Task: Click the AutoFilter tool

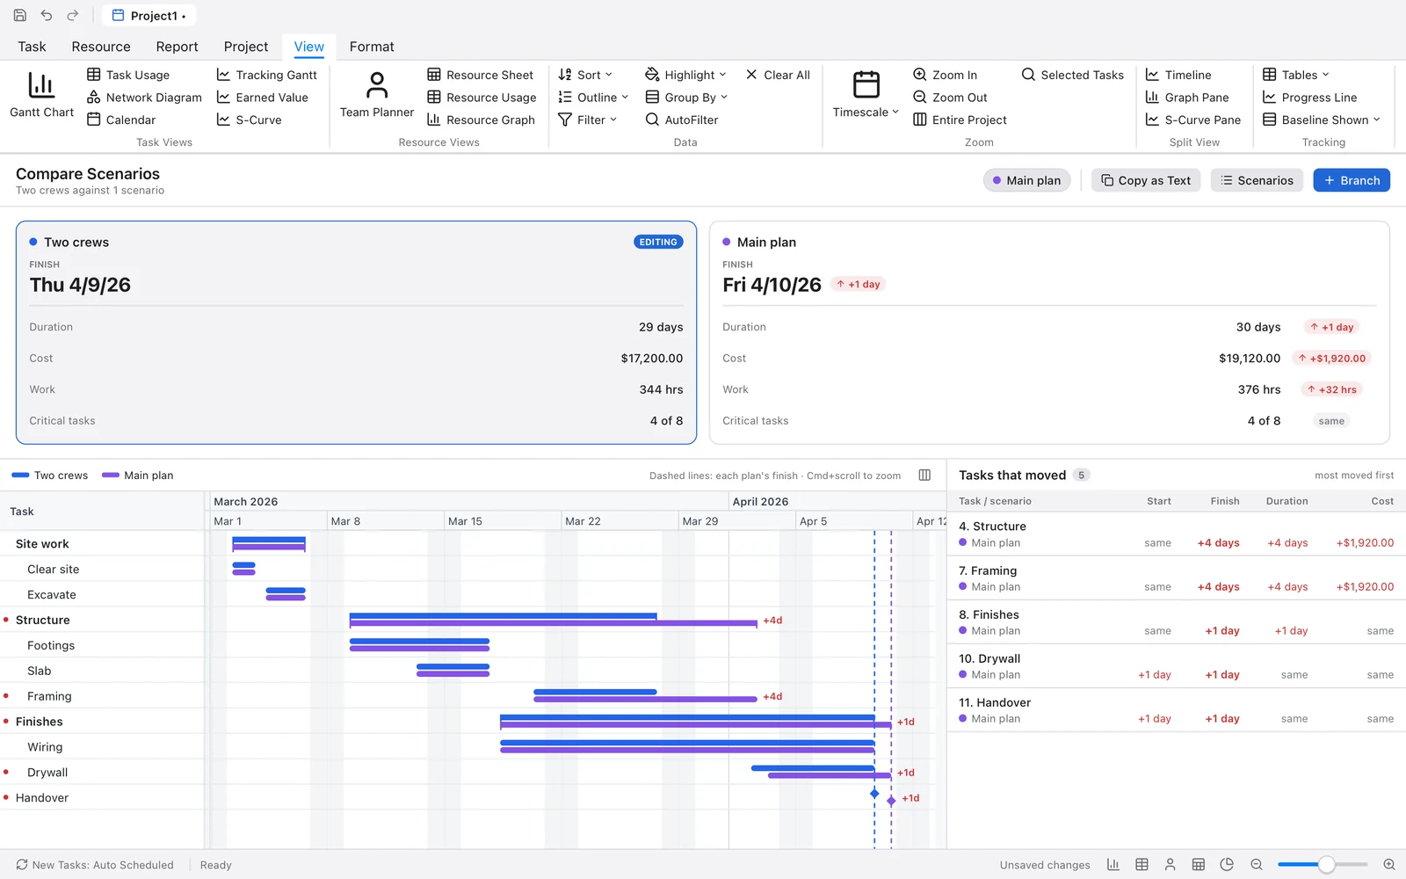Action: click(682, 120)
